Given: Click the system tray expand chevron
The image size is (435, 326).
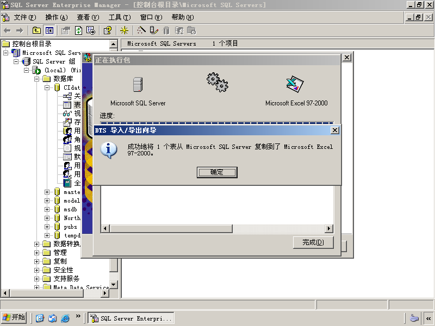Looking at the screenshot, I should [x=428, y=318].
